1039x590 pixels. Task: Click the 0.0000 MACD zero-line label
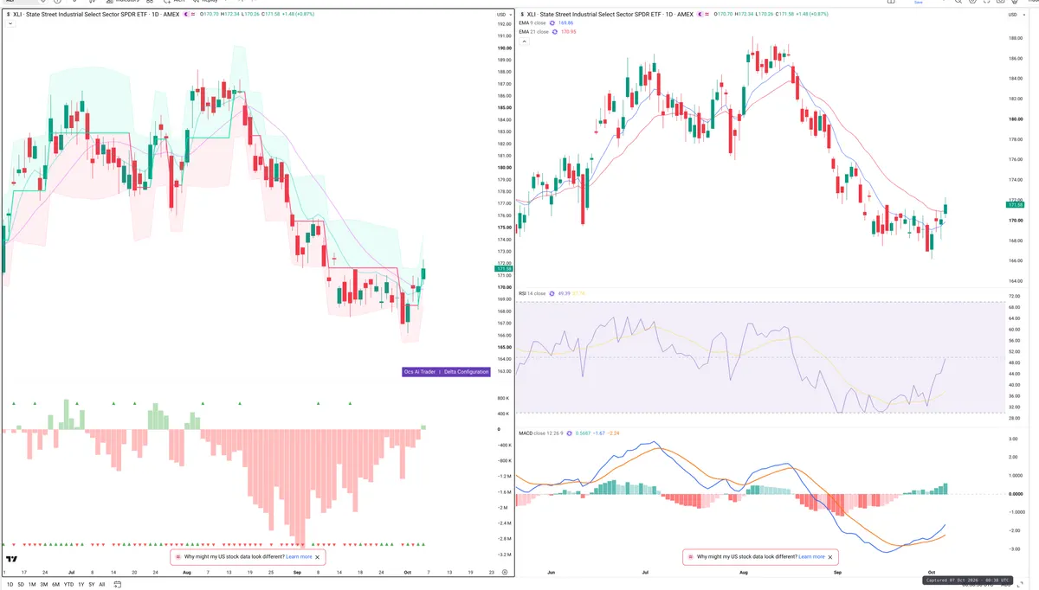1016,493
